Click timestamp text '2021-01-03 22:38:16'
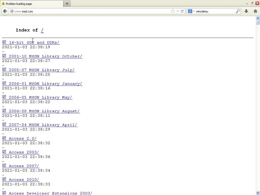Viewport: 260px width, 195px height. coord(26,88)
